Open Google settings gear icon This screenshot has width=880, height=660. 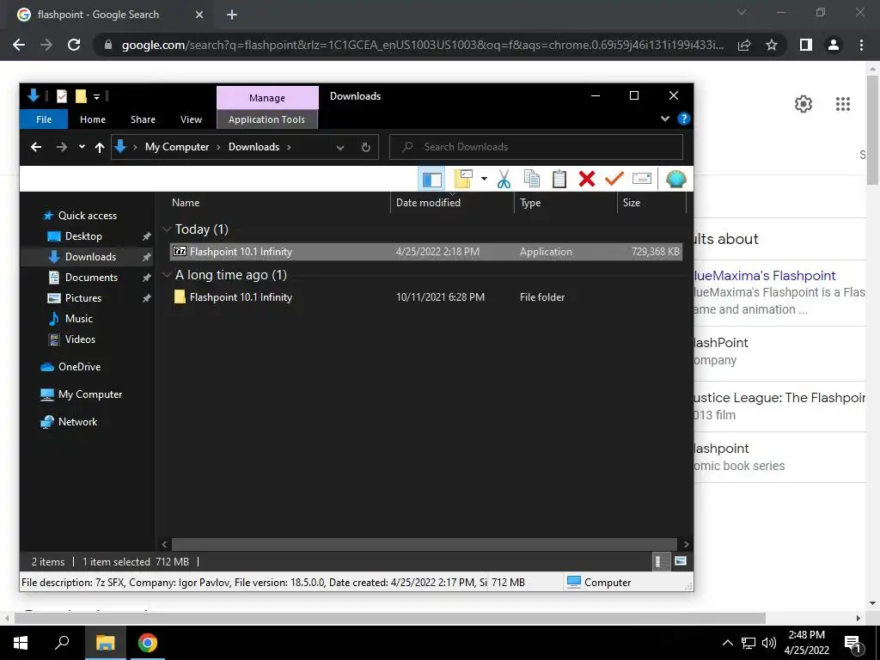[804, 104]
